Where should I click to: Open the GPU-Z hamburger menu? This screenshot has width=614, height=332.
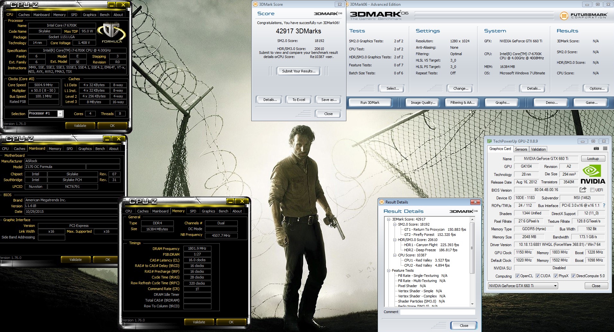(x=605, y=149)
